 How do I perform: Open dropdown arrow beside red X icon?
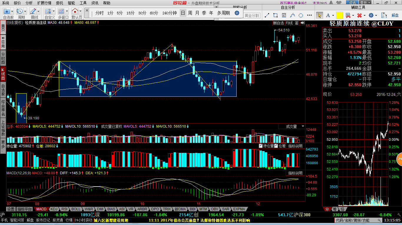point(365,16)
